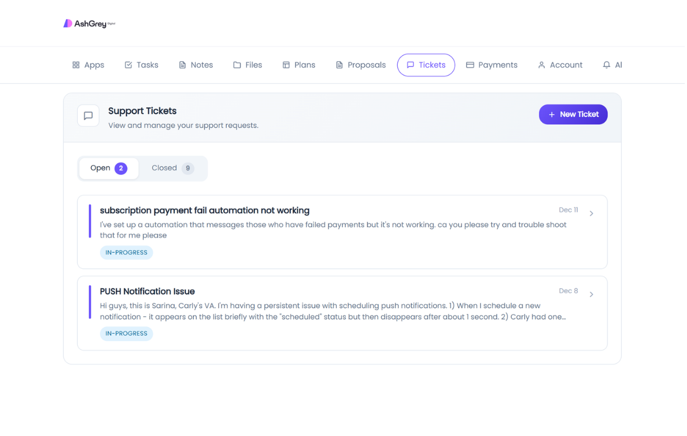The width and height of the screenshot is (687, 436).
Task: Click the IN-PROGRESS badge on the payment ticket
Action: pyautogui.click(x=126, y=252)
